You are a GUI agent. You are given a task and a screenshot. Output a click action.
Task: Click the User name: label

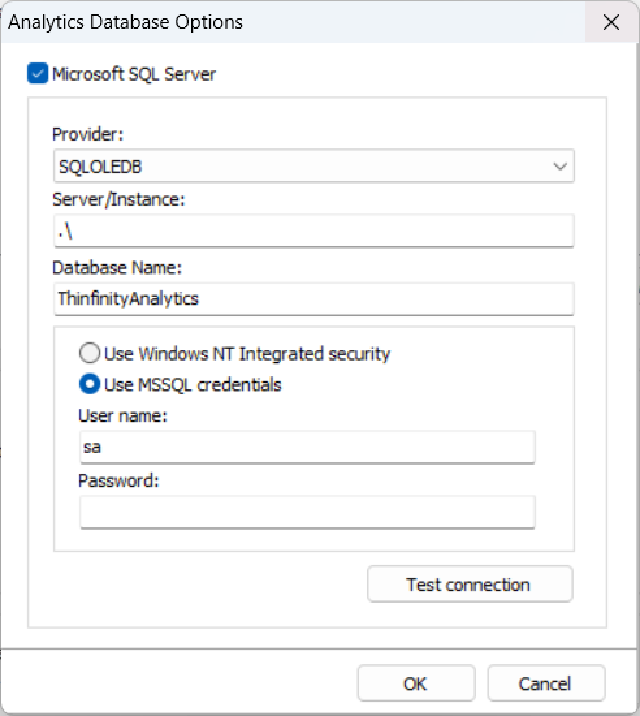pos(123,415)
